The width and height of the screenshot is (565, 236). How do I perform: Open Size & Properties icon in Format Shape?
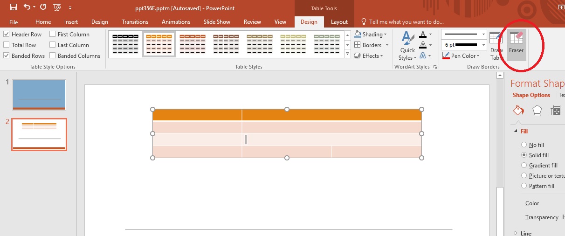pyautogui.click(x=556, y=110)
